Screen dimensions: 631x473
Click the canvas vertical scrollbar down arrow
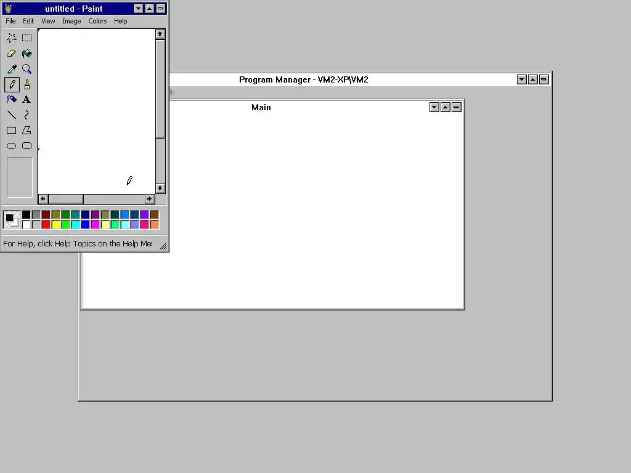point(160,188)
